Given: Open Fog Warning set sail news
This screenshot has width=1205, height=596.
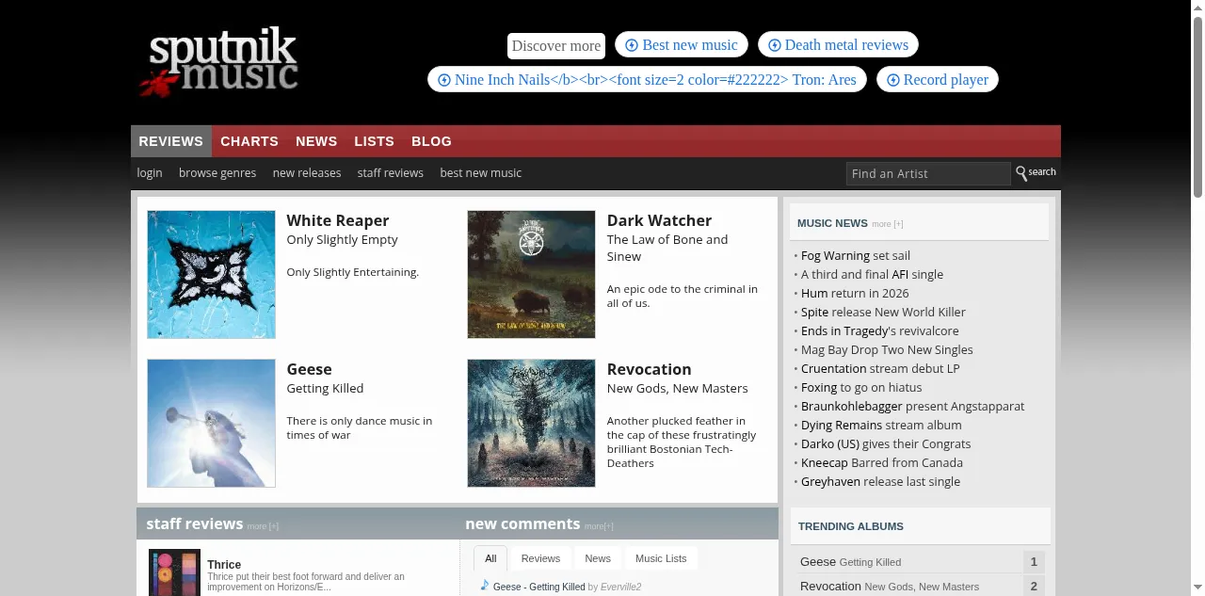Looking at the screenshot, I should [856, 255].
